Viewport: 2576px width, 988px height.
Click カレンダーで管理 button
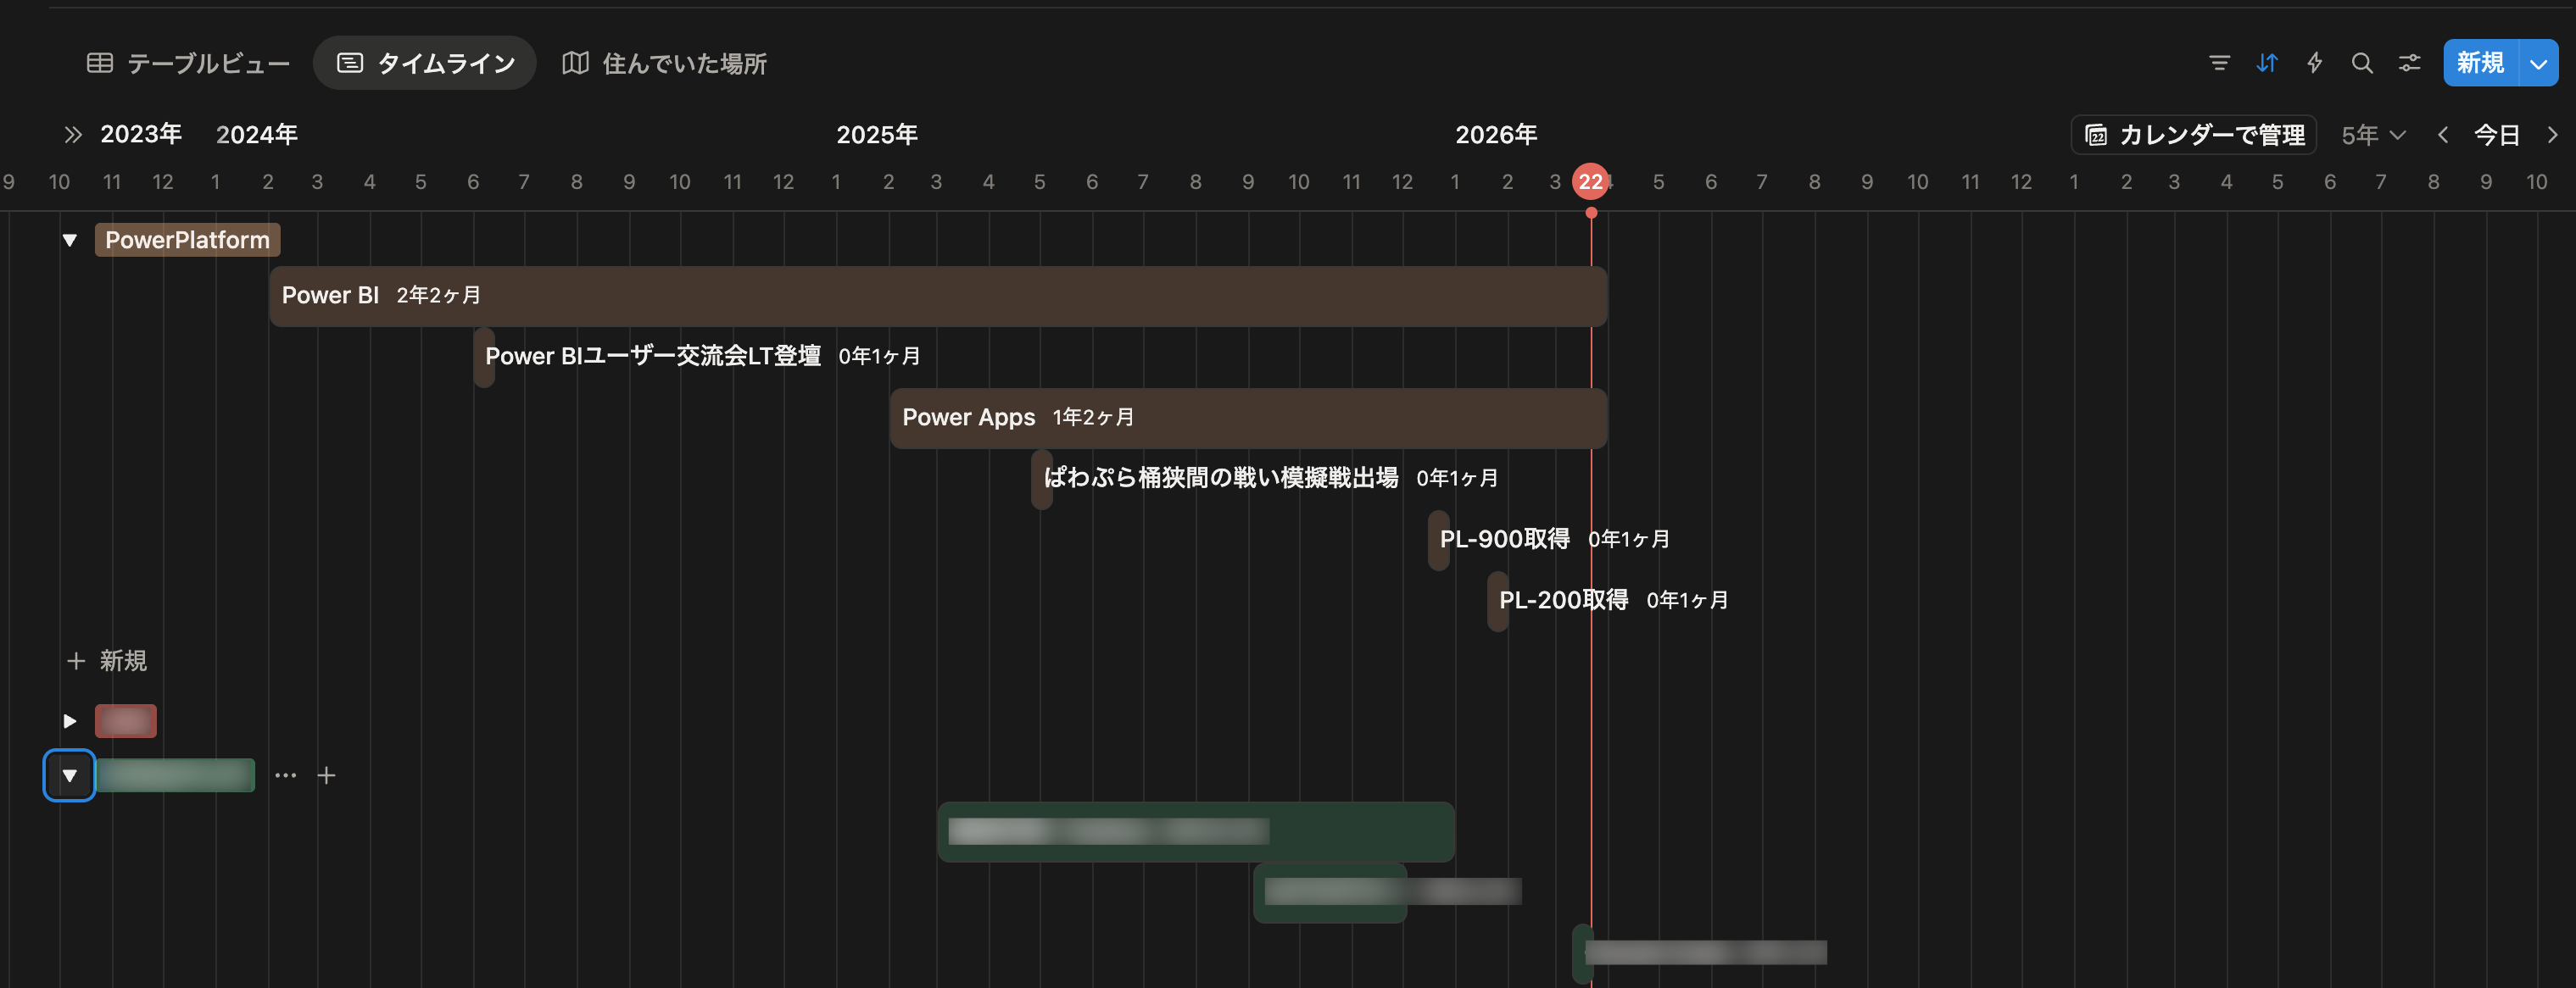tap(2194, 135)
